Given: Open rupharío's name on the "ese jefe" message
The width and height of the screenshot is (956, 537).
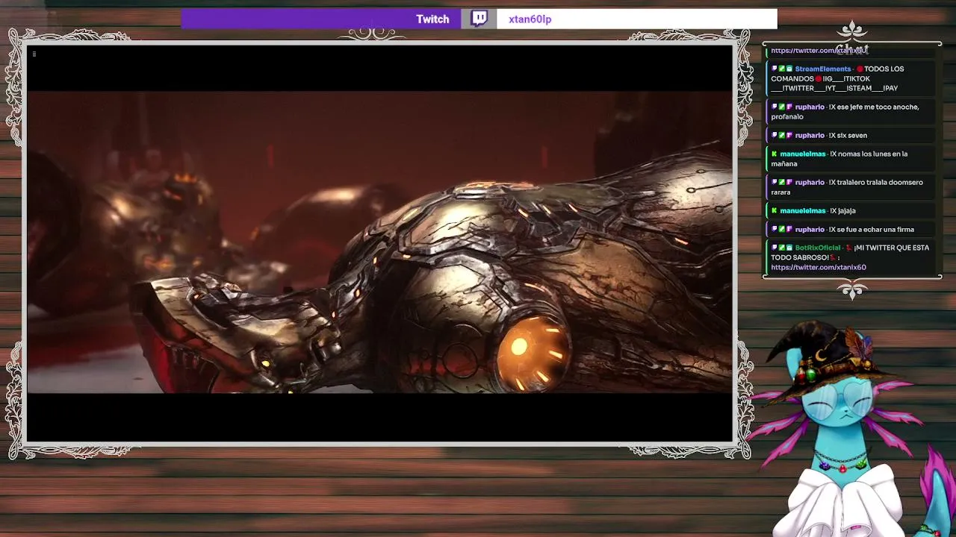Looking at the screenshot, I should pyautogui.click(x=810, y=107).
